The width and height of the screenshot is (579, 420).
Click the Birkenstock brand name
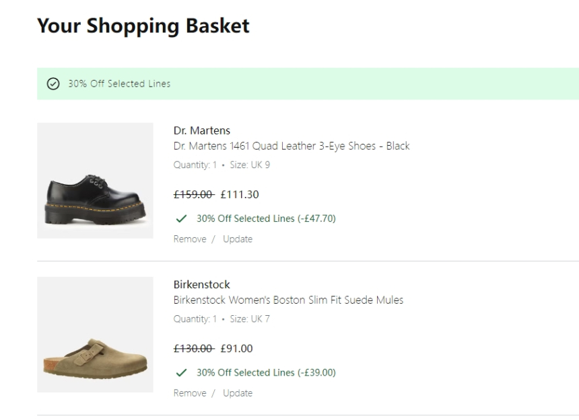pyautogui.click(x=202, y=284)
